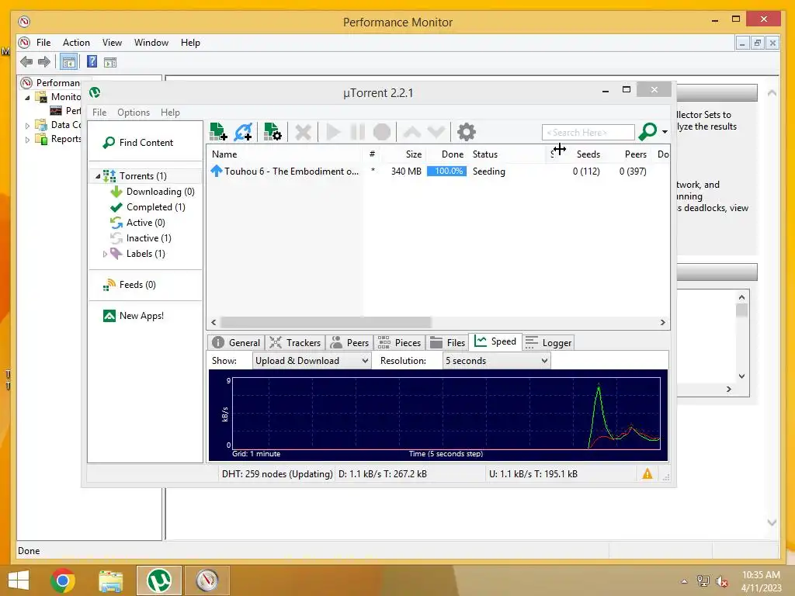
Task: Switch to the Files tab
Action: pyautogui.click(x=447, y=342)
